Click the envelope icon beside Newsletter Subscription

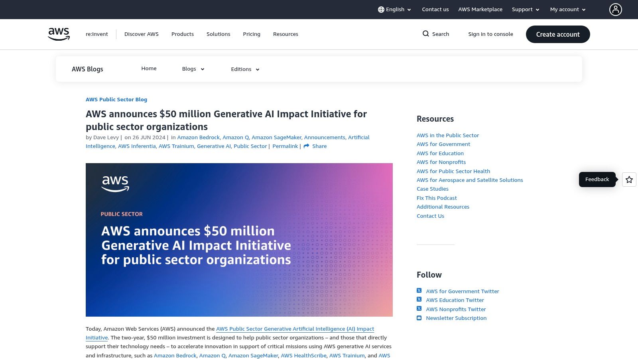pyautogui.click(x=419, y=318)
